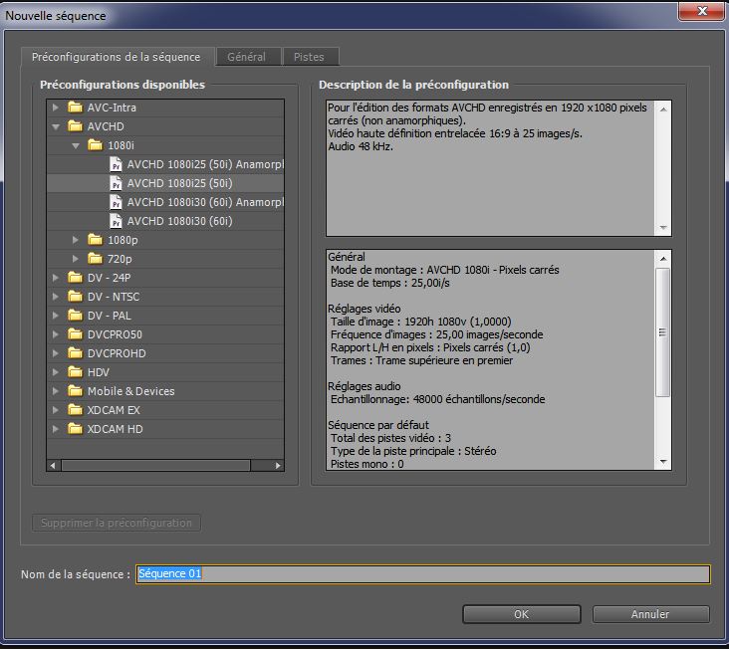Click the preset tree's right scroll arrow
Screen dimensions: 729x649
(x=278, y=465)
